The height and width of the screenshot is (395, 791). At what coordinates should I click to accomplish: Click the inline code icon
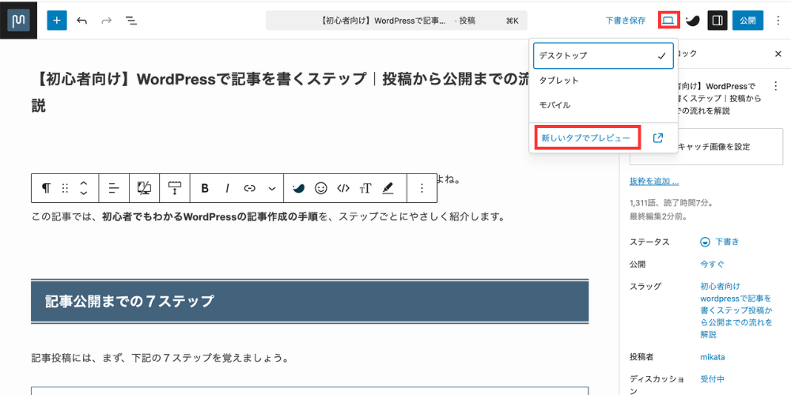(343, 188)
